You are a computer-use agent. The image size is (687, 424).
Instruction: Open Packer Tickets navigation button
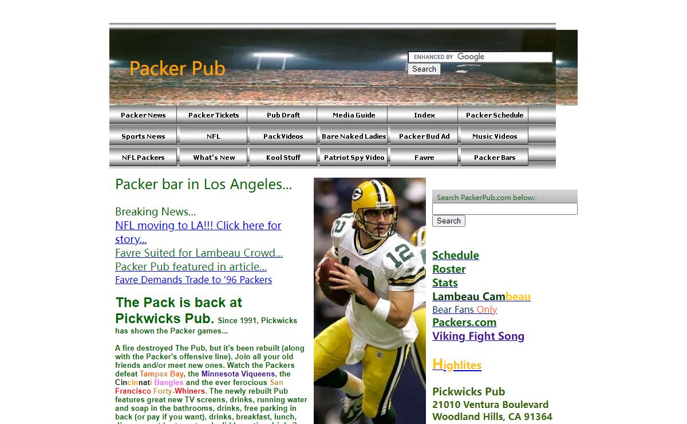point(214,115)
